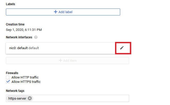Remove the https-server tag using its X icon
This screenshot has height=105, width=170.
coord(30,98)
